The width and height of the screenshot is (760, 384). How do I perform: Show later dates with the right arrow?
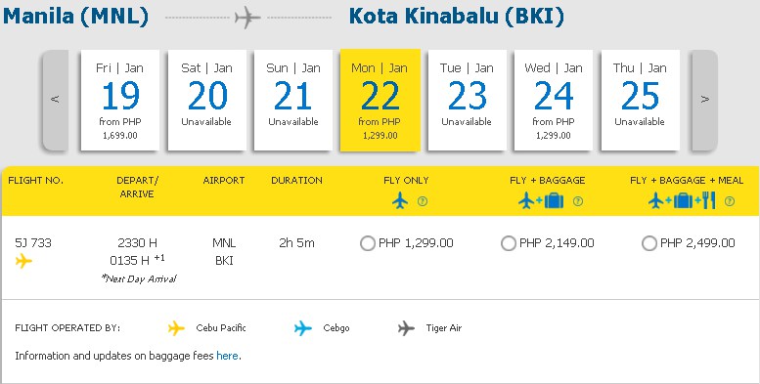[704, 100]
